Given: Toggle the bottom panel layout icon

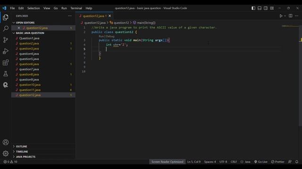Looking at the screenshot, I should (x=260, y=8).
